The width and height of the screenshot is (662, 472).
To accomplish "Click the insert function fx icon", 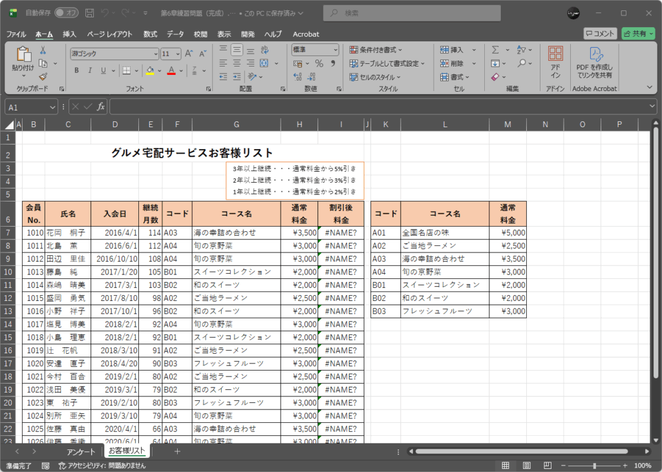I will click(x=101, y=107).
